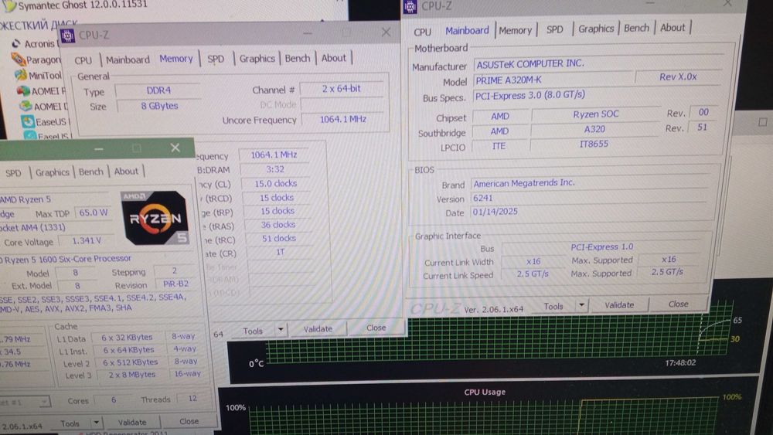Switch to CPU tab in Memory window
Image resolution: width=773 pixels, height=435 pixels.
click(83, 60)
